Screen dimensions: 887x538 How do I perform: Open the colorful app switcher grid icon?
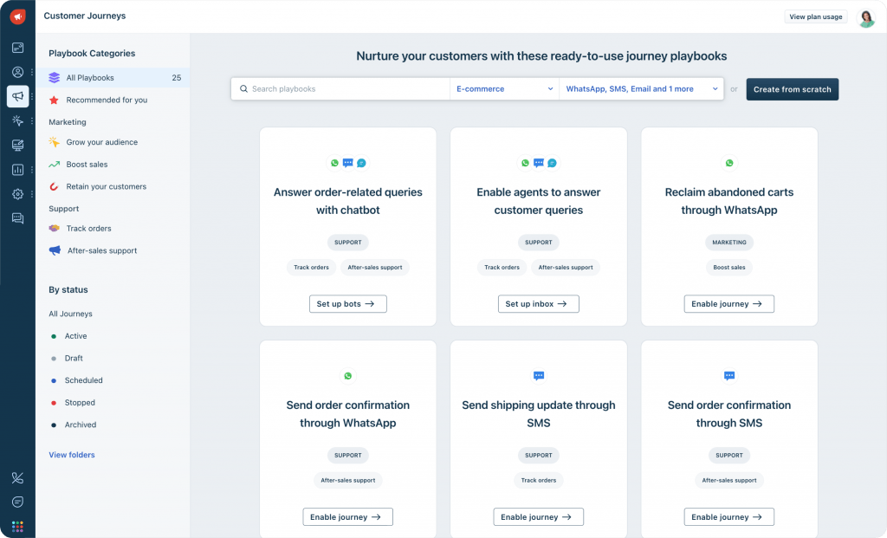[17, 526]
